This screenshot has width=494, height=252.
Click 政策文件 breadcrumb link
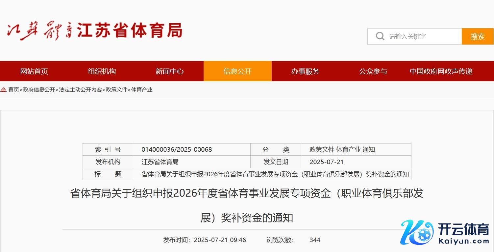(116, 90)
